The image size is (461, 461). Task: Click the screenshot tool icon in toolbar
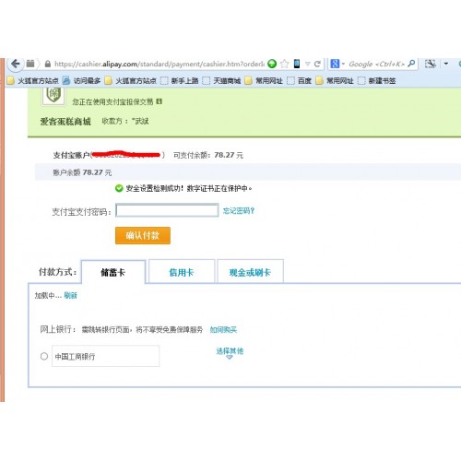pyautogui.click(x=431, y=64)
